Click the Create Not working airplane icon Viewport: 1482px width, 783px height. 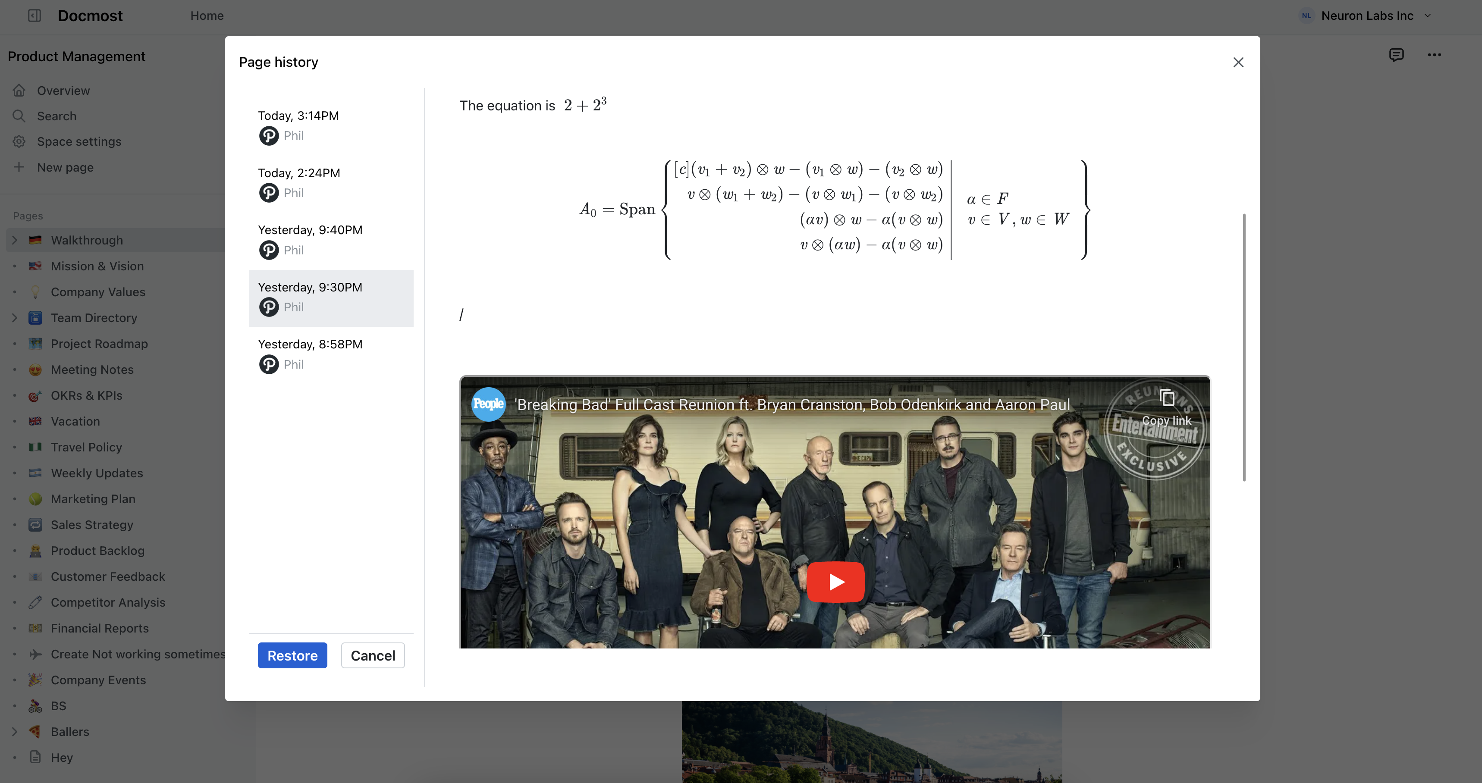click(35, 654)
